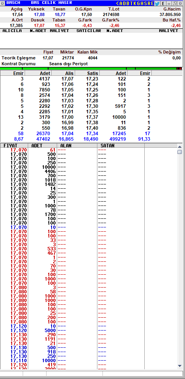
Task: Select letter H in title bar shortcuts
Action: (x=142, y=4)
